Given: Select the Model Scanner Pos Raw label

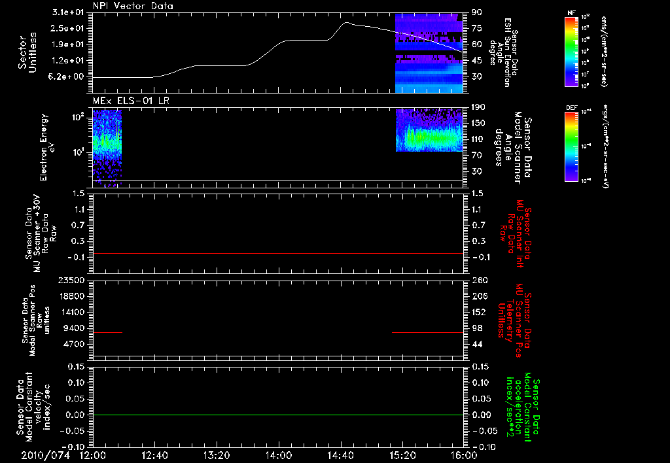Looking at the screenshot, I should [x=36, y=320].
